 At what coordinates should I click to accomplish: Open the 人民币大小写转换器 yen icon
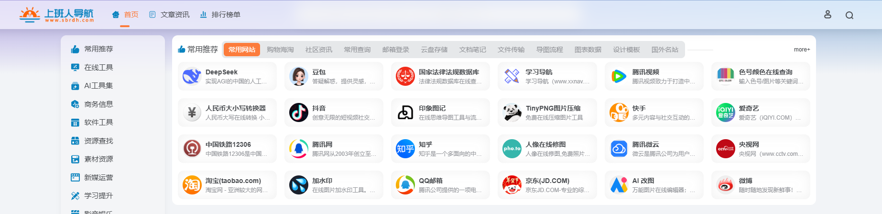point(192,112)
